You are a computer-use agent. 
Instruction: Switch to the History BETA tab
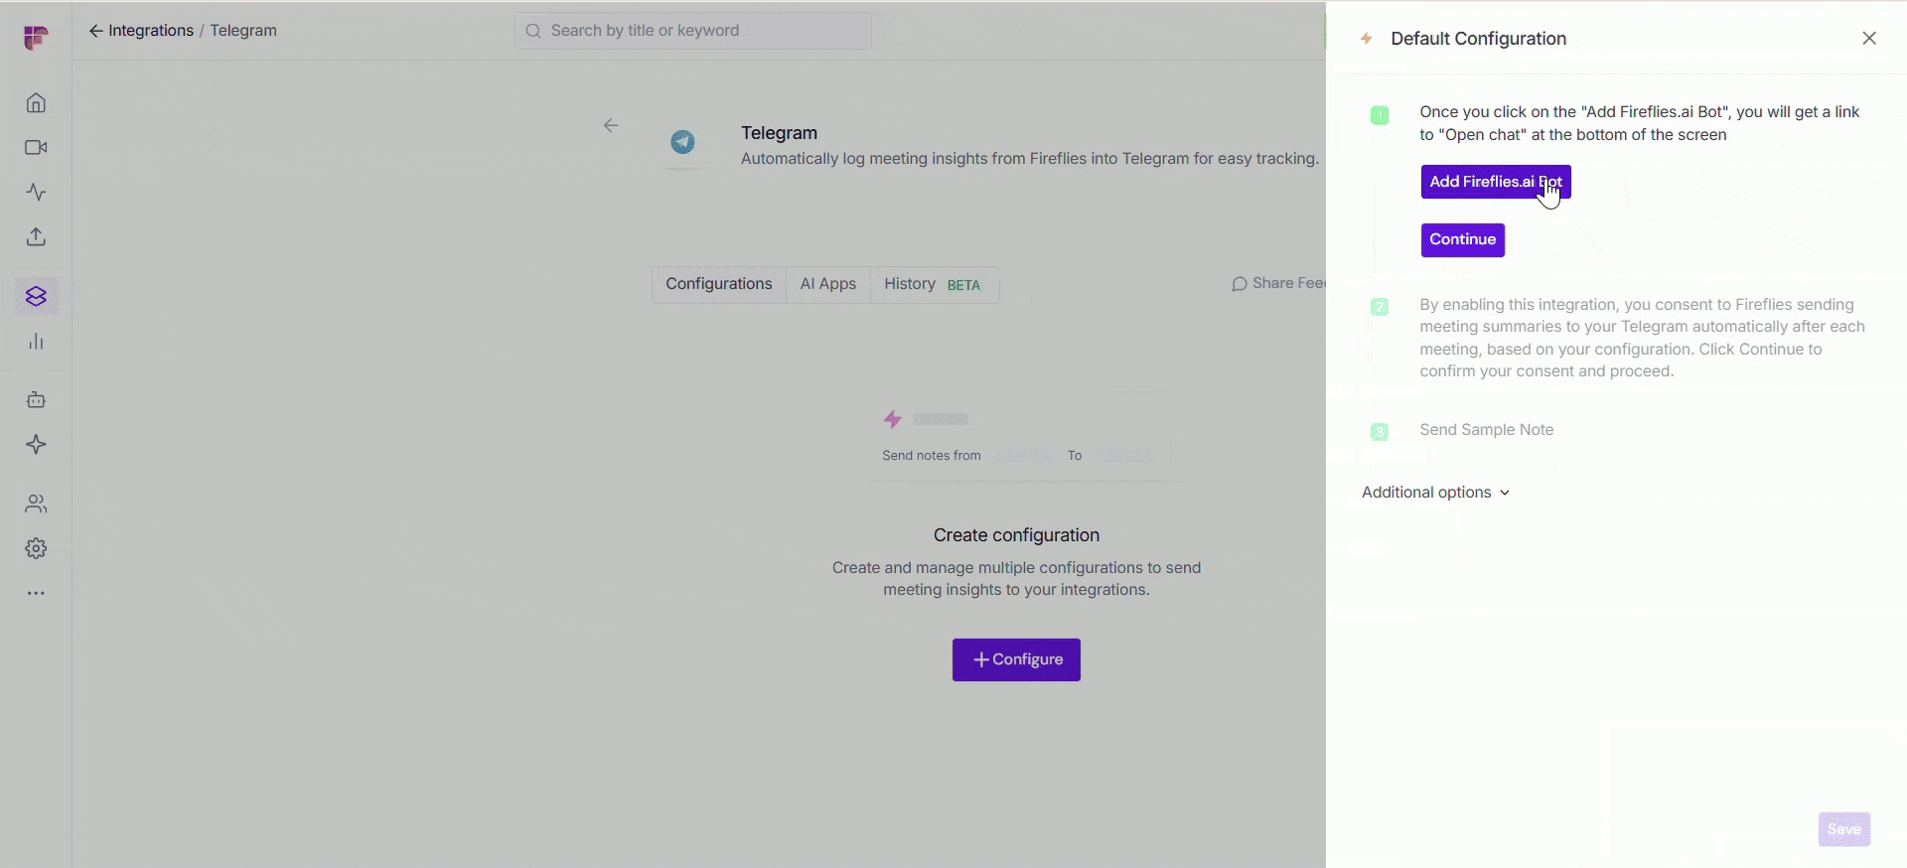click(x=934, y=284)
